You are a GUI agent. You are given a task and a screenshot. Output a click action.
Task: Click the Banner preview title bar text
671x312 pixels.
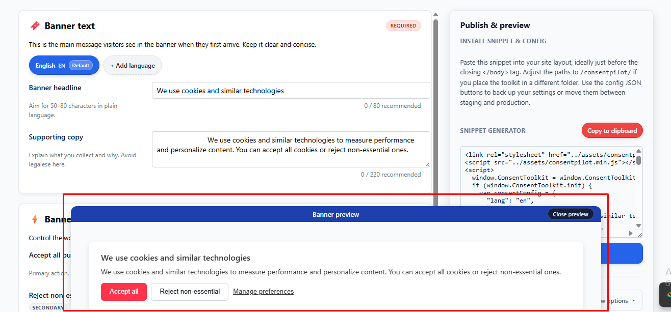[336, 214]
